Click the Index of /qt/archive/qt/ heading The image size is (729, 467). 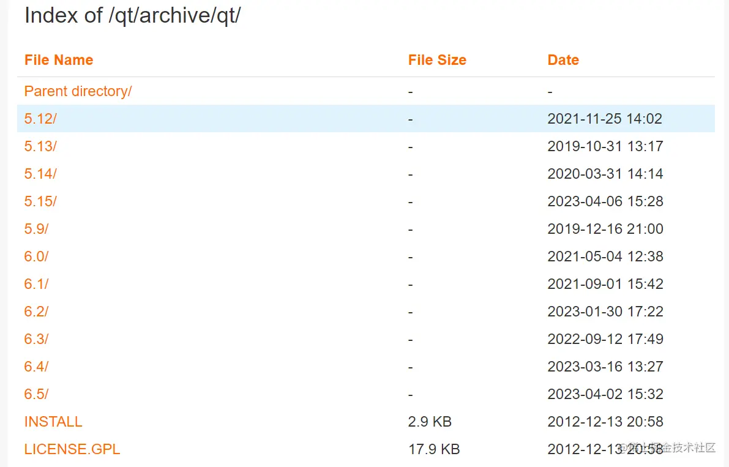pyautogui.click(x=133, y=16)
